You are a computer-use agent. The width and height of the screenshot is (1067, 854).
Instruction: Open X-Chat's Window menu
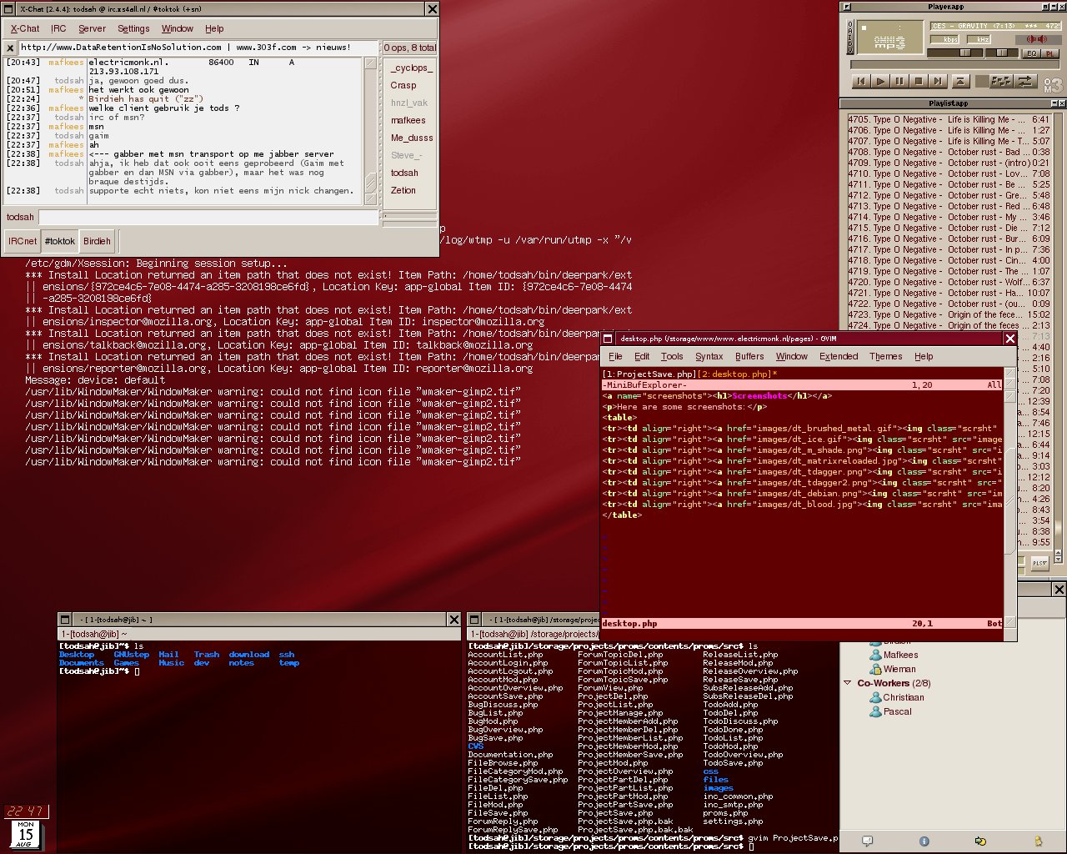pyautogui.click(x=178, y=28)
